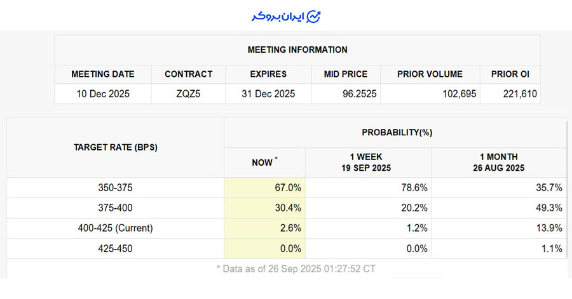Select the 350-375 target rate row
This screenshot has height=299, width=572.
coord(115,188)
